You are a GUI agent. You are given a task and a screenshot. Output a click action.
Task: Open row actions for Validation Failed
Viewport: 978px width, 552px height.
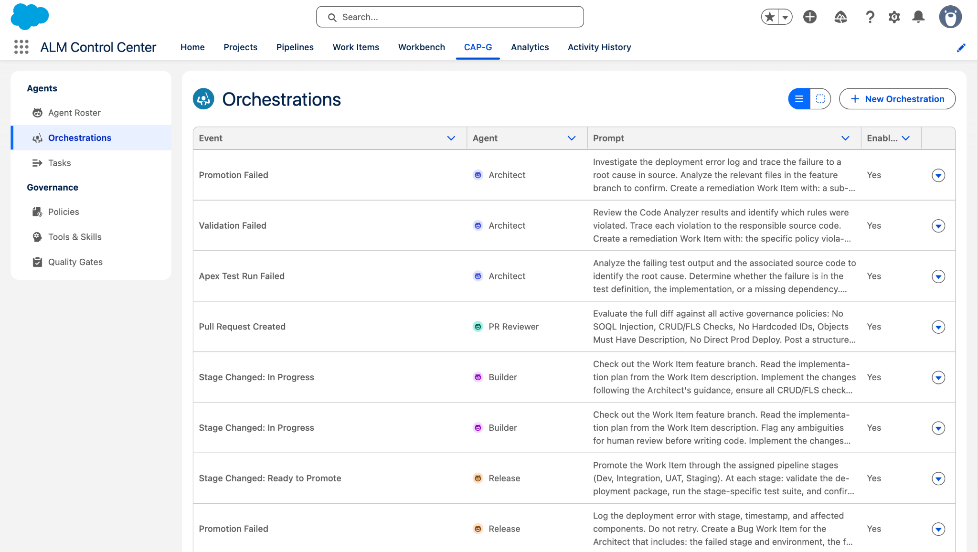(938, 226)
